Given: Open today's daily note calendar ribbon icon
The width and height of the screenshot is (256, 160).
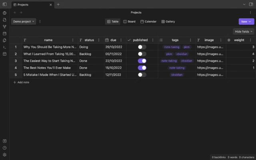Looking at the screenshot, I should click(4, 34).
